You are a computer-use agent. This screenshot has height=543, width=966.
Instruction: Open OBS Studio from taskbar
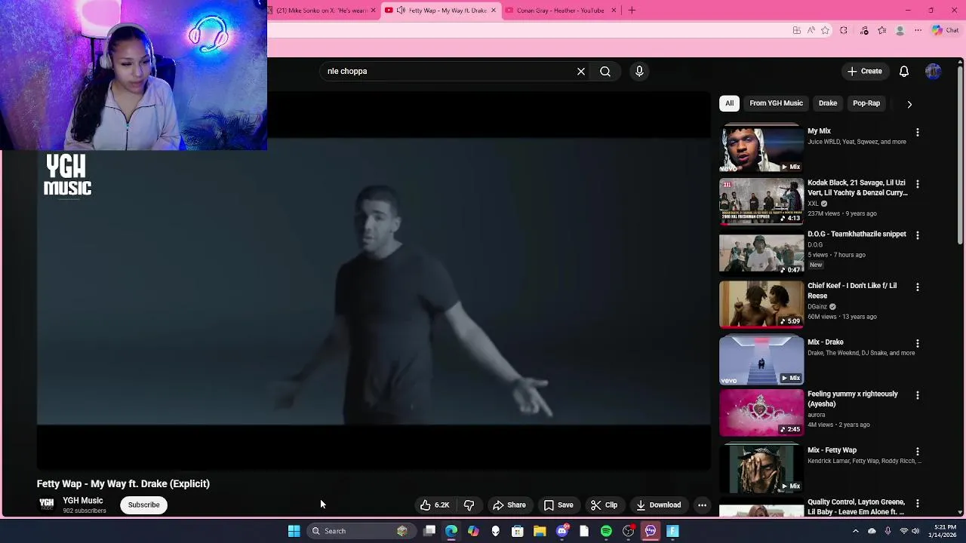(x=629, y=531)
